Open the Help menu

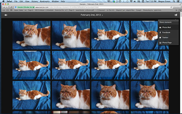tap(63, 1)
